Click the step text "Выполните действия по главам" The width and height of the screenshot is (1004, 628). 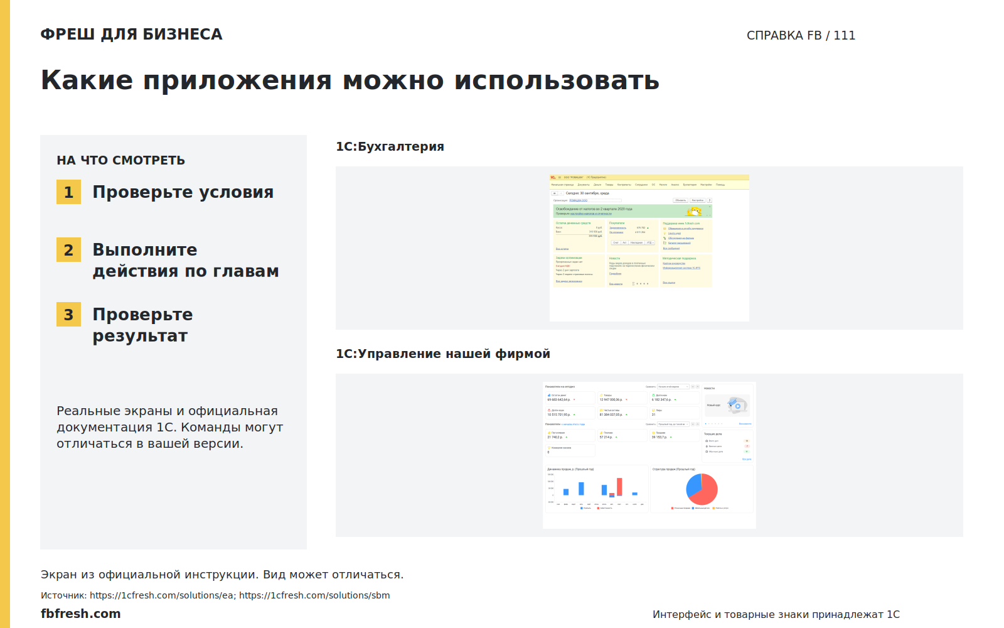186,261
